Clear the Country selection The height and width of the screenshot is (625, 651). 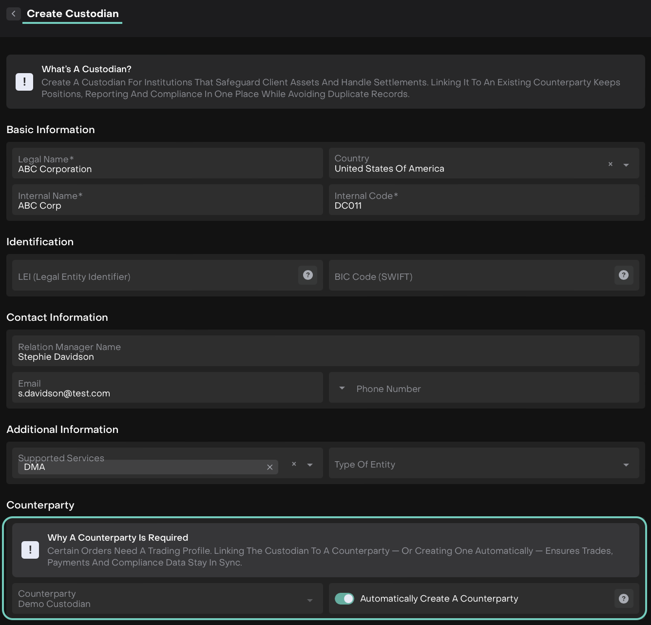(x=610, y=164)
